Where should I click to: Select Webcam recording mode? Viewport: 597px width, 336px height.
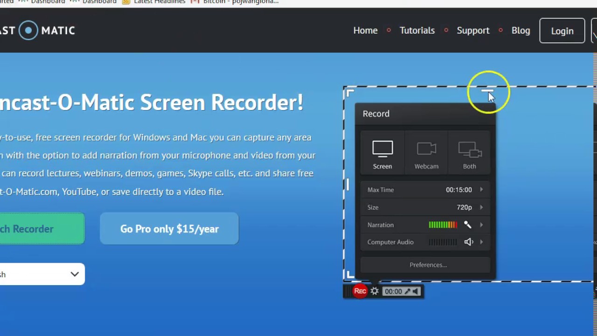[x=426, y=154]
